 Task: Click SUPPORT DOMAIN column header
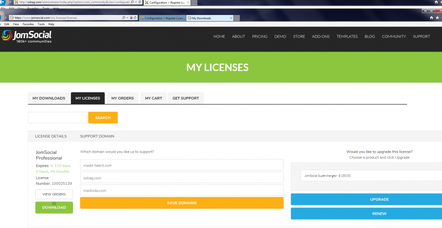point(97,136)
